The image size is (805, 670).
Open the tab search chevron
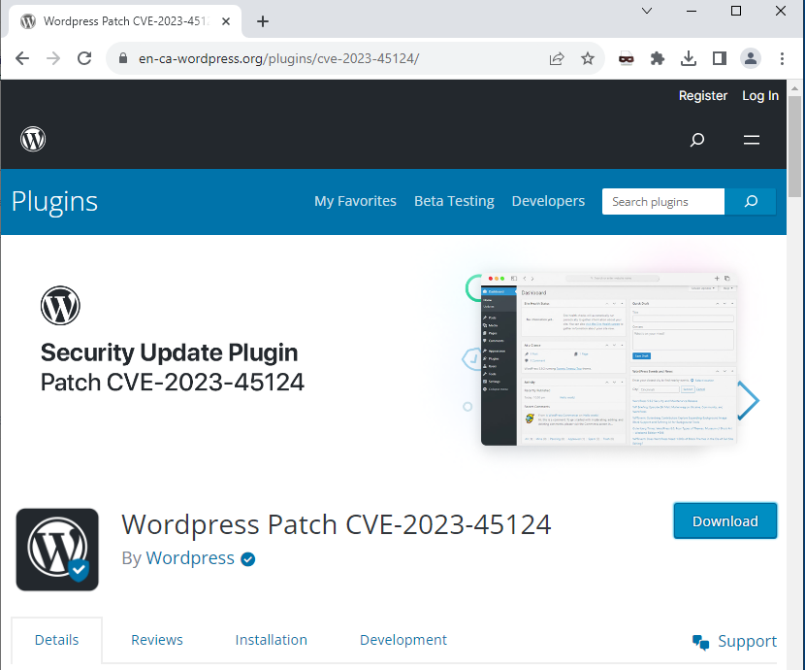coord(647,11)
